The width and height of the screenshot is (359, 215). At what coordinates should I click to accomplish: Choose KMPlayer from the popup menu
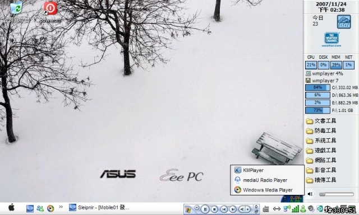pos(267,170)
